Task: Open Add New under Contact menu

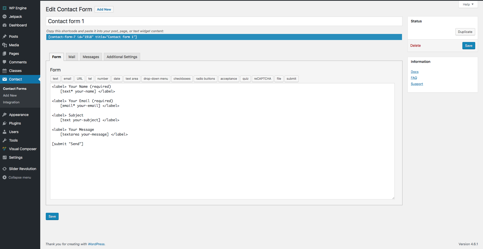Action: (x=10, y=95)
